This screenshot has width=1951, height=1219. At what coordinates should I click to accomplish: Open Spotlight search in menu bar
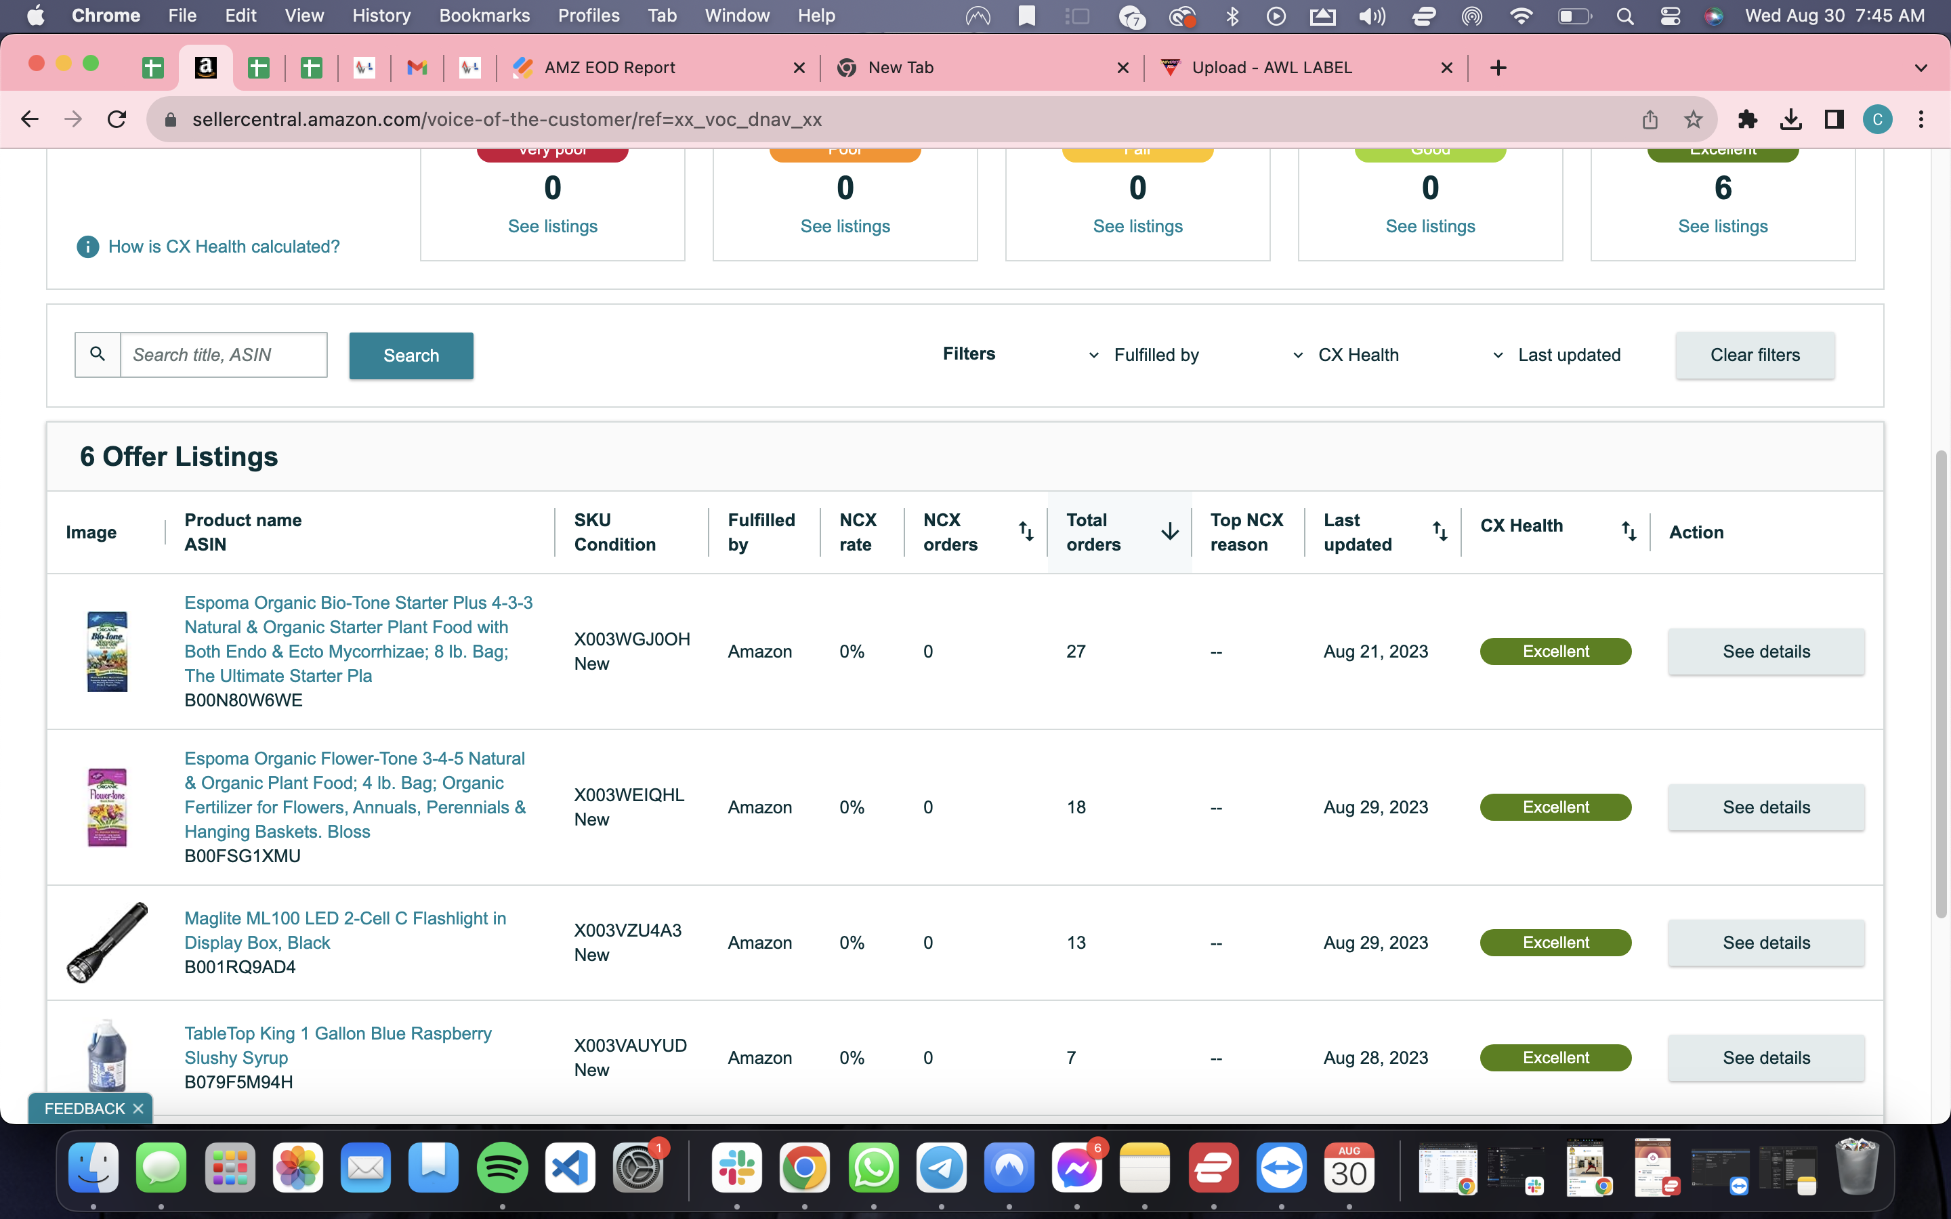(1625, 16)
